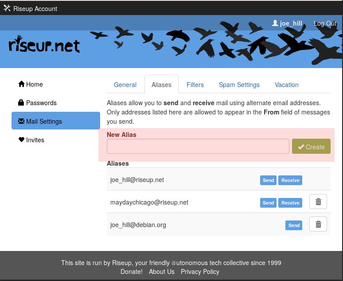
Task: Log Out of the account
Action: [x=325, y=23]
